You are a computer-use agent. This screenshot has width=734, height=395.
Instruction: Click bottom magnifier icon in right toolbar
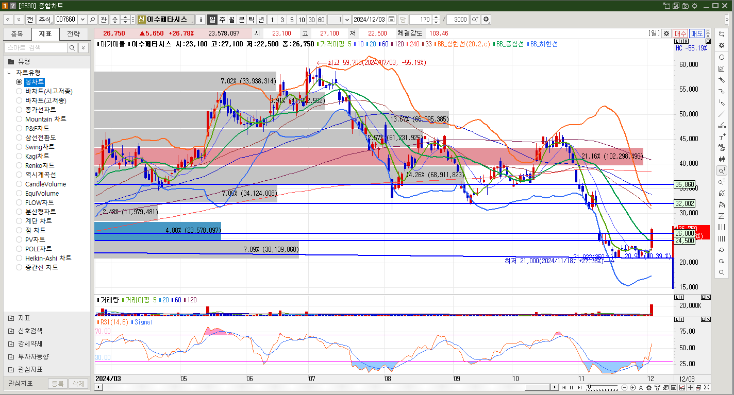click(722, 272)
